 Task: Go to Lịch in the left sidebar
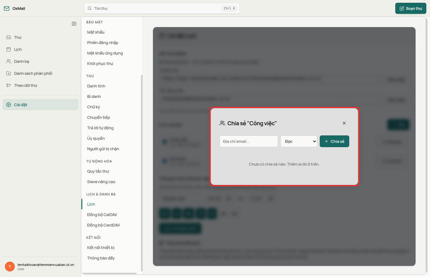41,49
